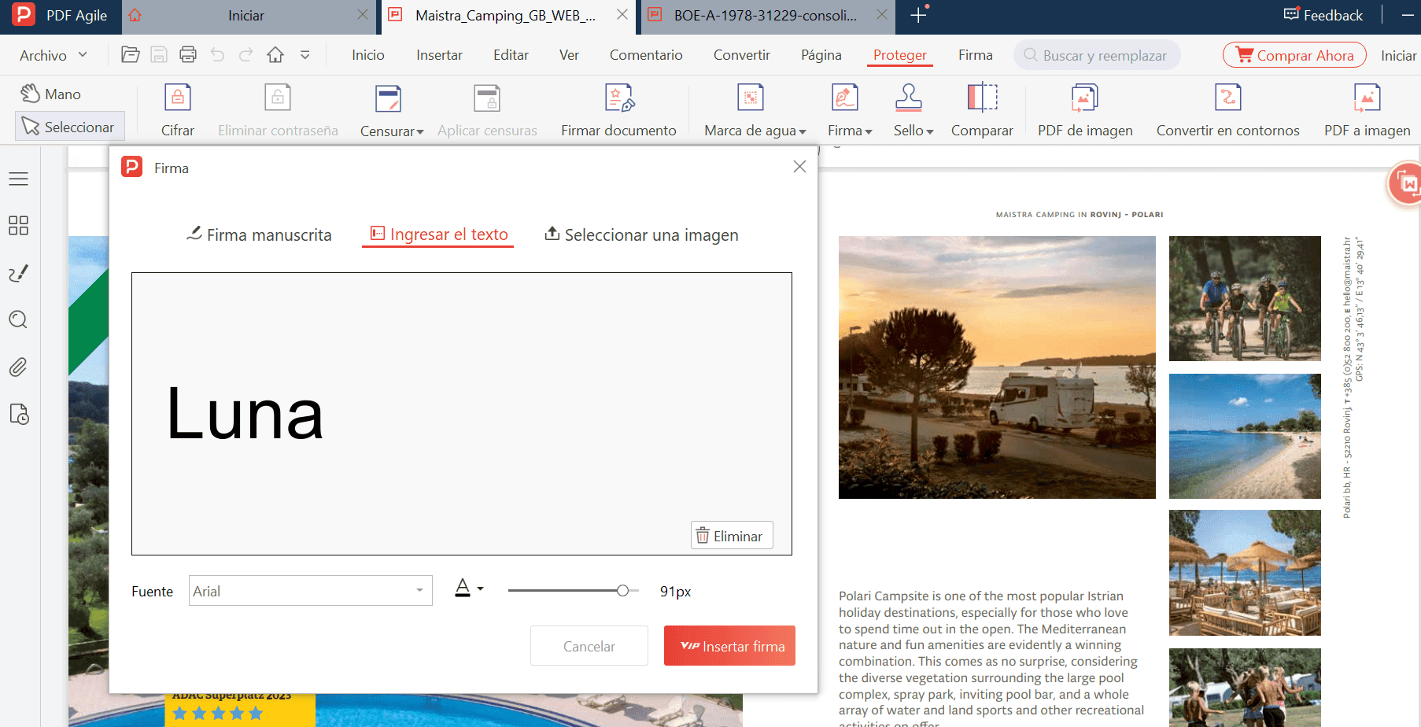Select the PDF de imagen tool
1421x727 pixels.
[x=1084, y=109]
